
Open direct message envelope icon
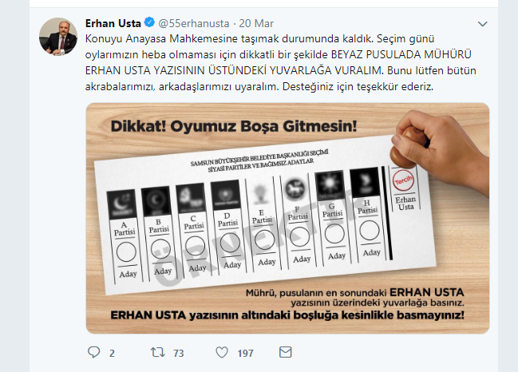[286, 352]
